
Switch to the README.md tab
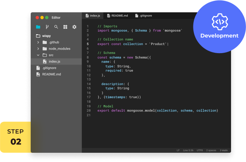[119, 16]
